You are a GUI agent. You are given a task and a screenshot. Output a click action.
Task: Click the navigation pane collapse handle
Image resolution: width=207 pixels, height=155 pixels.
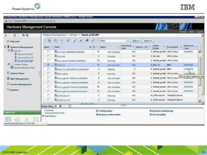point(40,73)
